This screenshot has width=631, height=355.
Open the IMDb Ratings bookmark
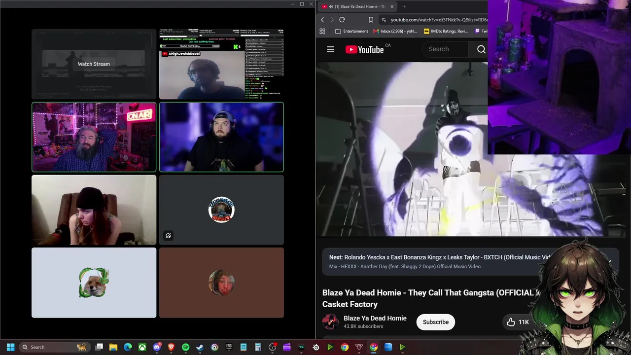[x=446, y=31]
